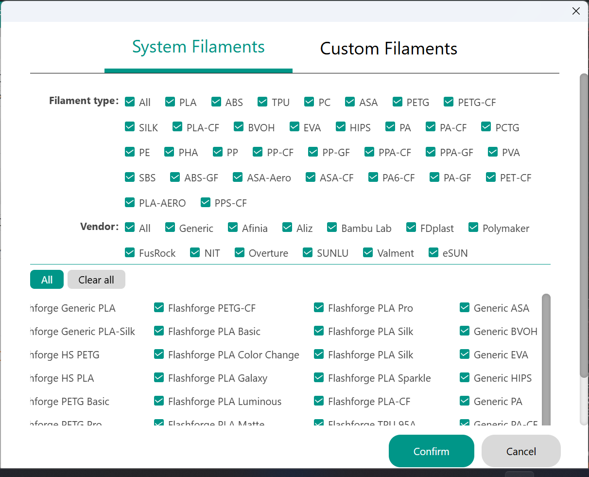Viewport: 589px width, 477px height.
Task: Toggle the Polymaker vendor checkbox
Action: (473, 228)
